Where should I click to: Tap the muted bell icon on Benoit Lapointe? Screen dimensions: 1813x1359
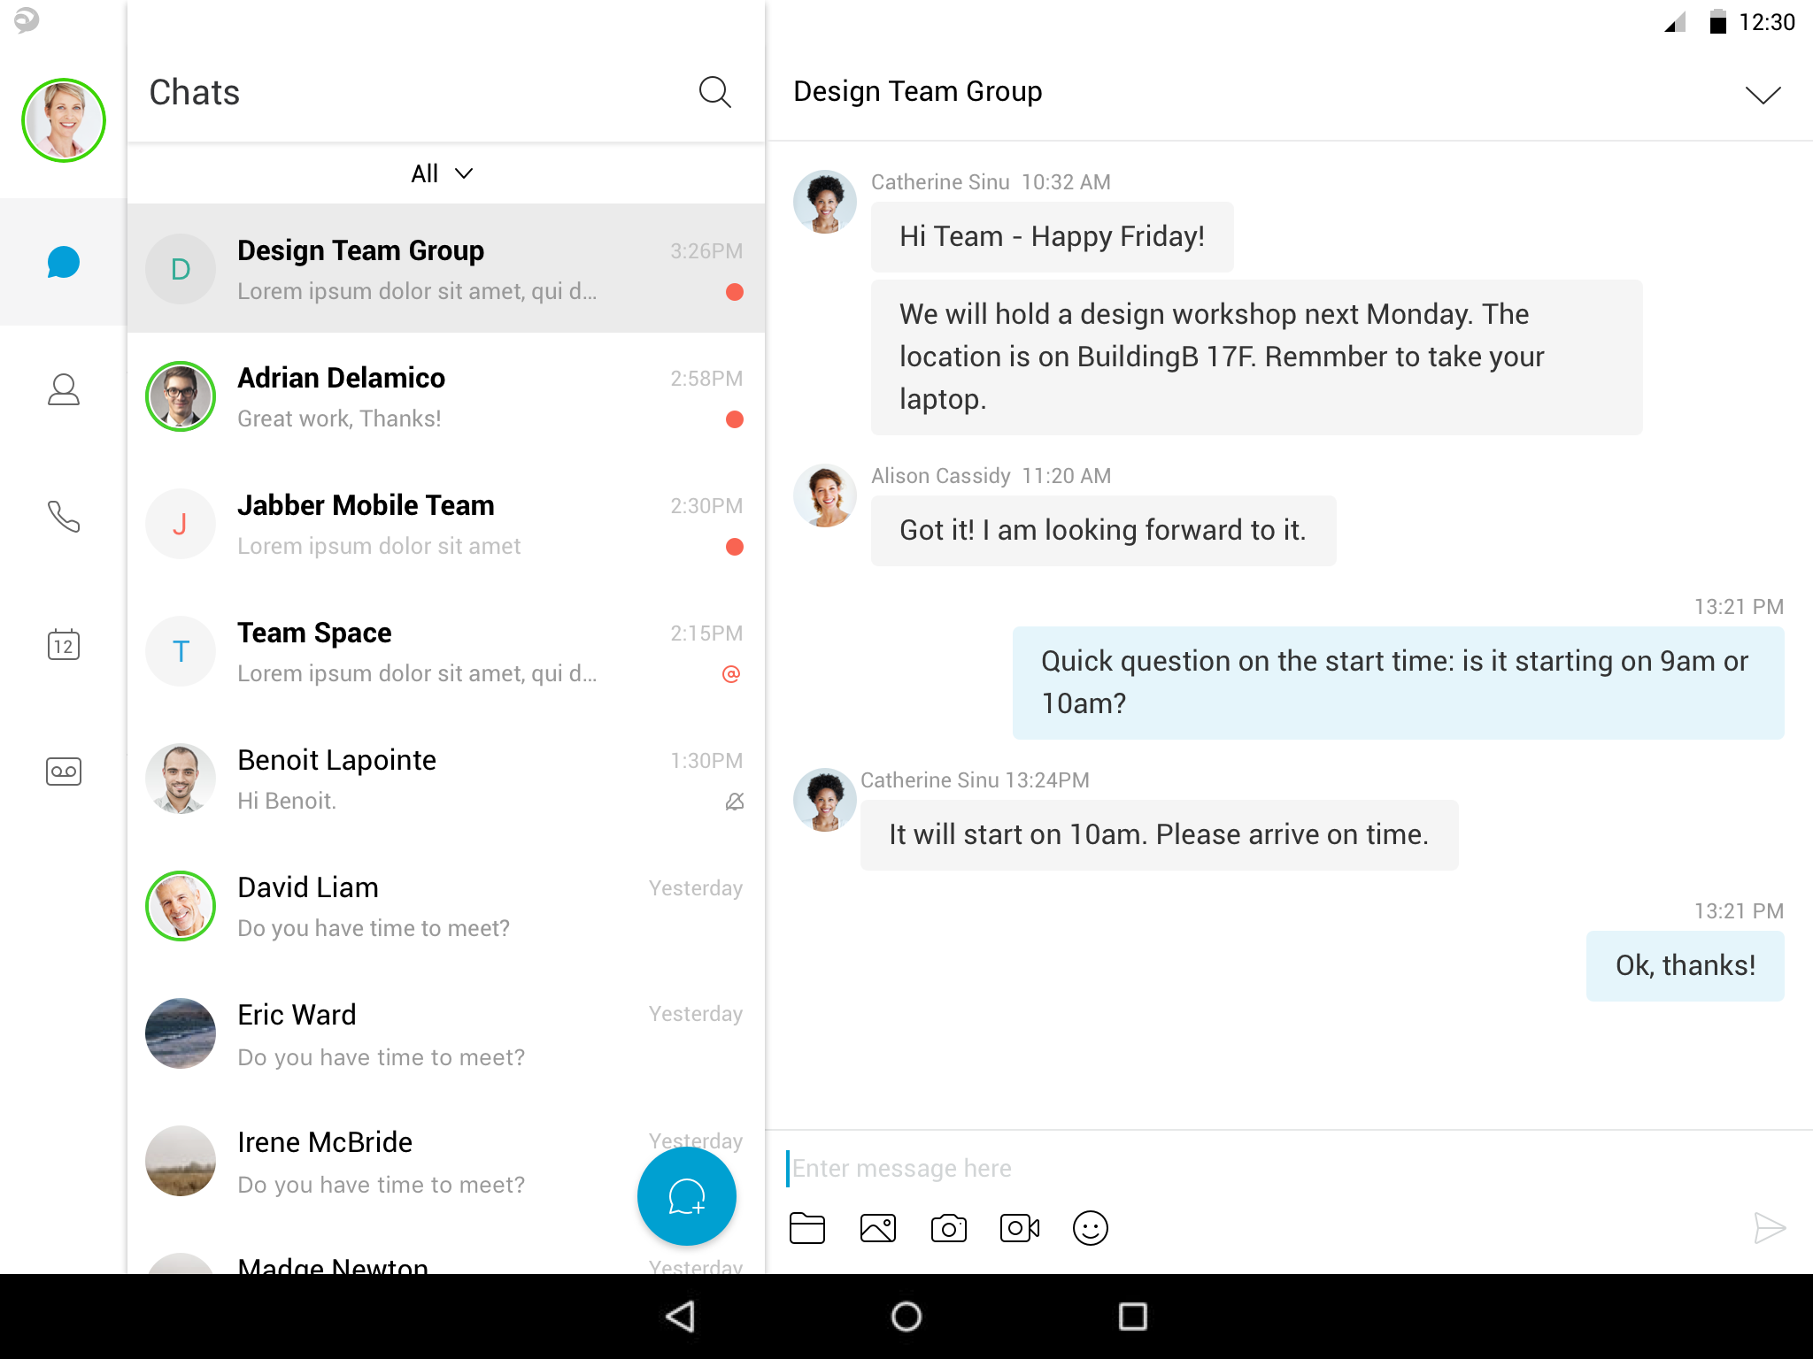734,802
